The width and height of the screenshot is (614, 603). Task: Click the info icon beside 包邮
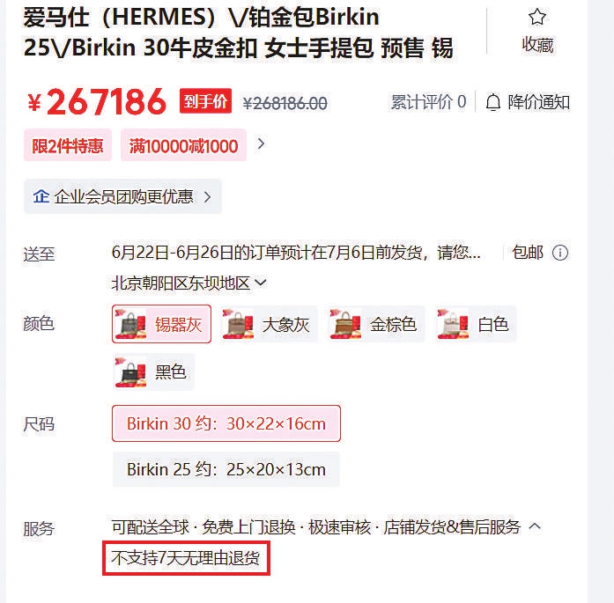[560, 253]
